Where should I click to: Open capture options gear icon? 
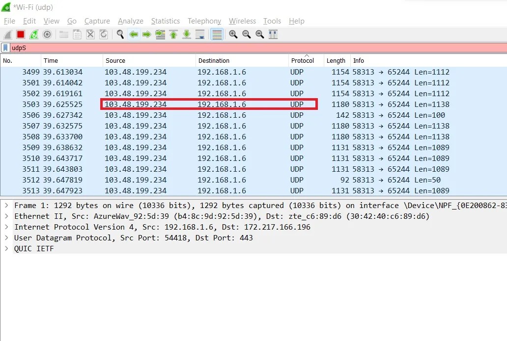click(x=47, y=34)
